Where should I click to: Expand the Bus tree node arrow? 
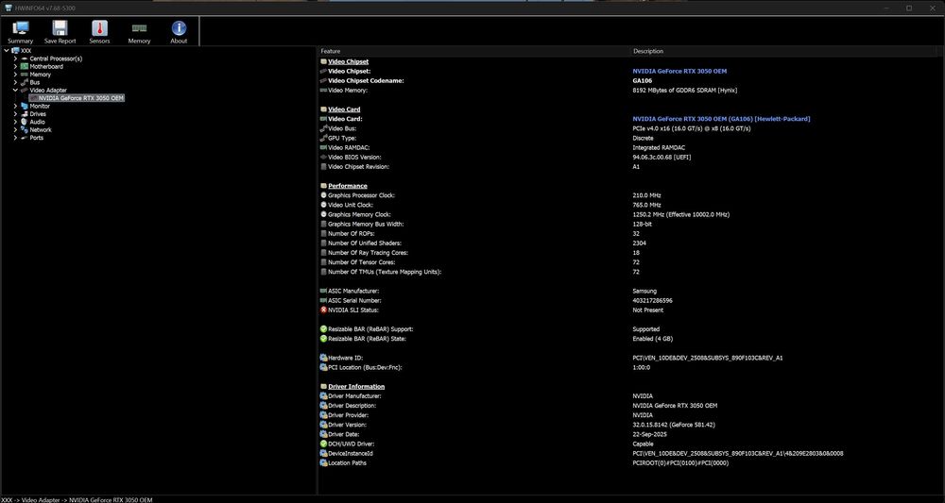click(x=15, y=82)
